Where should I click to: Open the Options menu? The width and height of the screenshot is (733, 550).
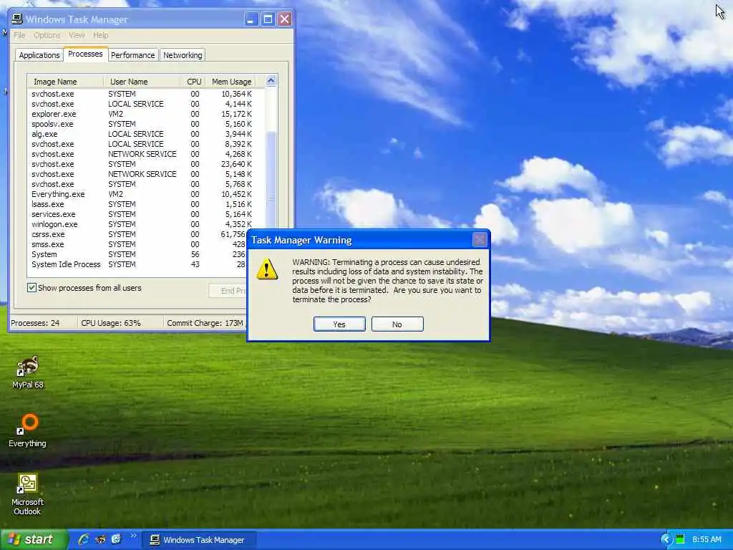click(x=47, y=35)
